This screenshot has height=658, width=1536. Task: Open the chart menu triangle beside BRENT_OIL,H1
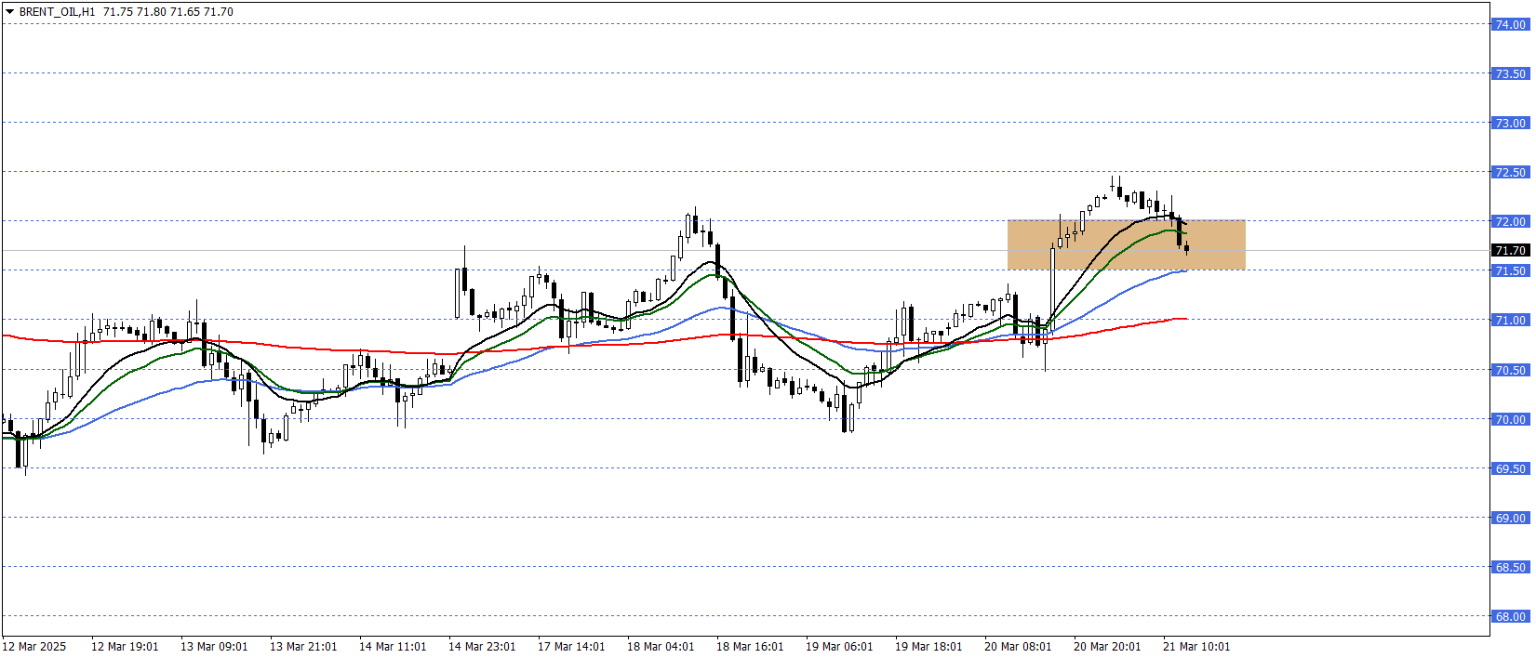[x=9, y=12]
